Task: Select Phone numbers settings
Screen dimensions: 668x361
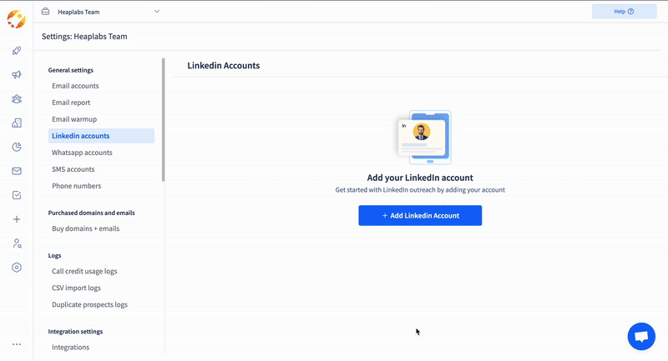Action: point(77,186)
